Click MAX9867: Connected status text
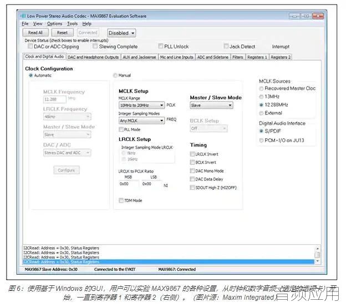 177,269
